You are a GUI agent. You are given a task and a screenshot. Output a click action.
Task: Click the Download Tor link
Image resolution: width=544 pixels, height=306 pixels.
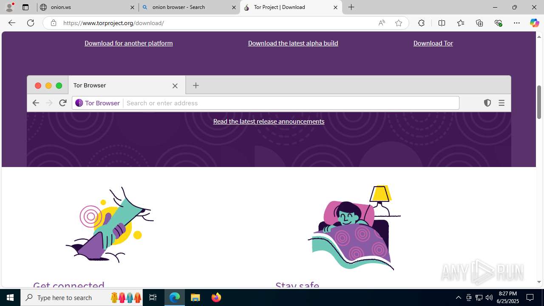[433, 43]
